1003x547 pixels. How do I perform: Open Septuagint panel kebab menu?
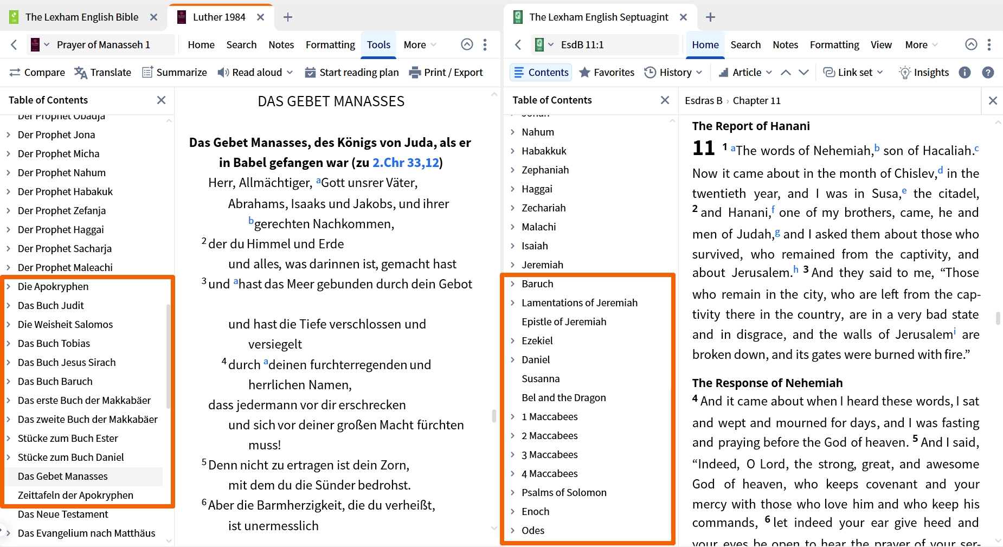click(x=989, y=44)
